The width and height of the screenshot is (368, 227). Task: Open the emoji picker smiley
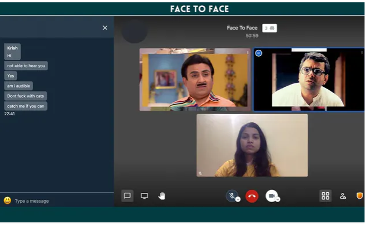coord(8,200)
